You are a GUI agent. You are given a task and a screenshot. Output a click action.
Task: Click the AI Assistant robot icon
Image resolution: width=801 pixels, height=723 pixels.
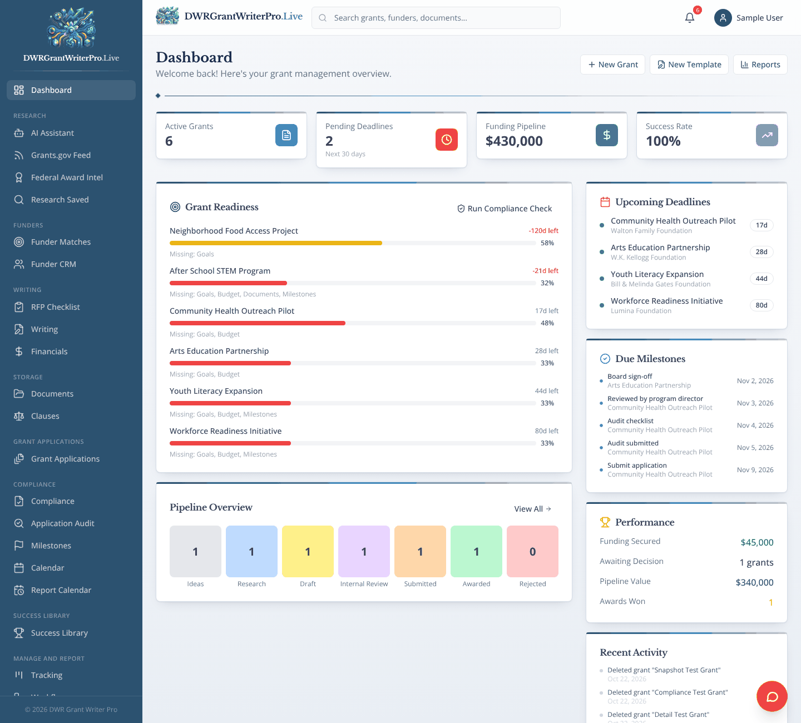point(19,133)
